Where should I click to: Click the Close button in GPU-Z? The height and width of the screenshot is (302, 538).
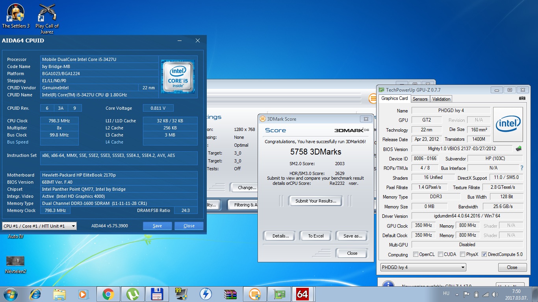(512, 267)
